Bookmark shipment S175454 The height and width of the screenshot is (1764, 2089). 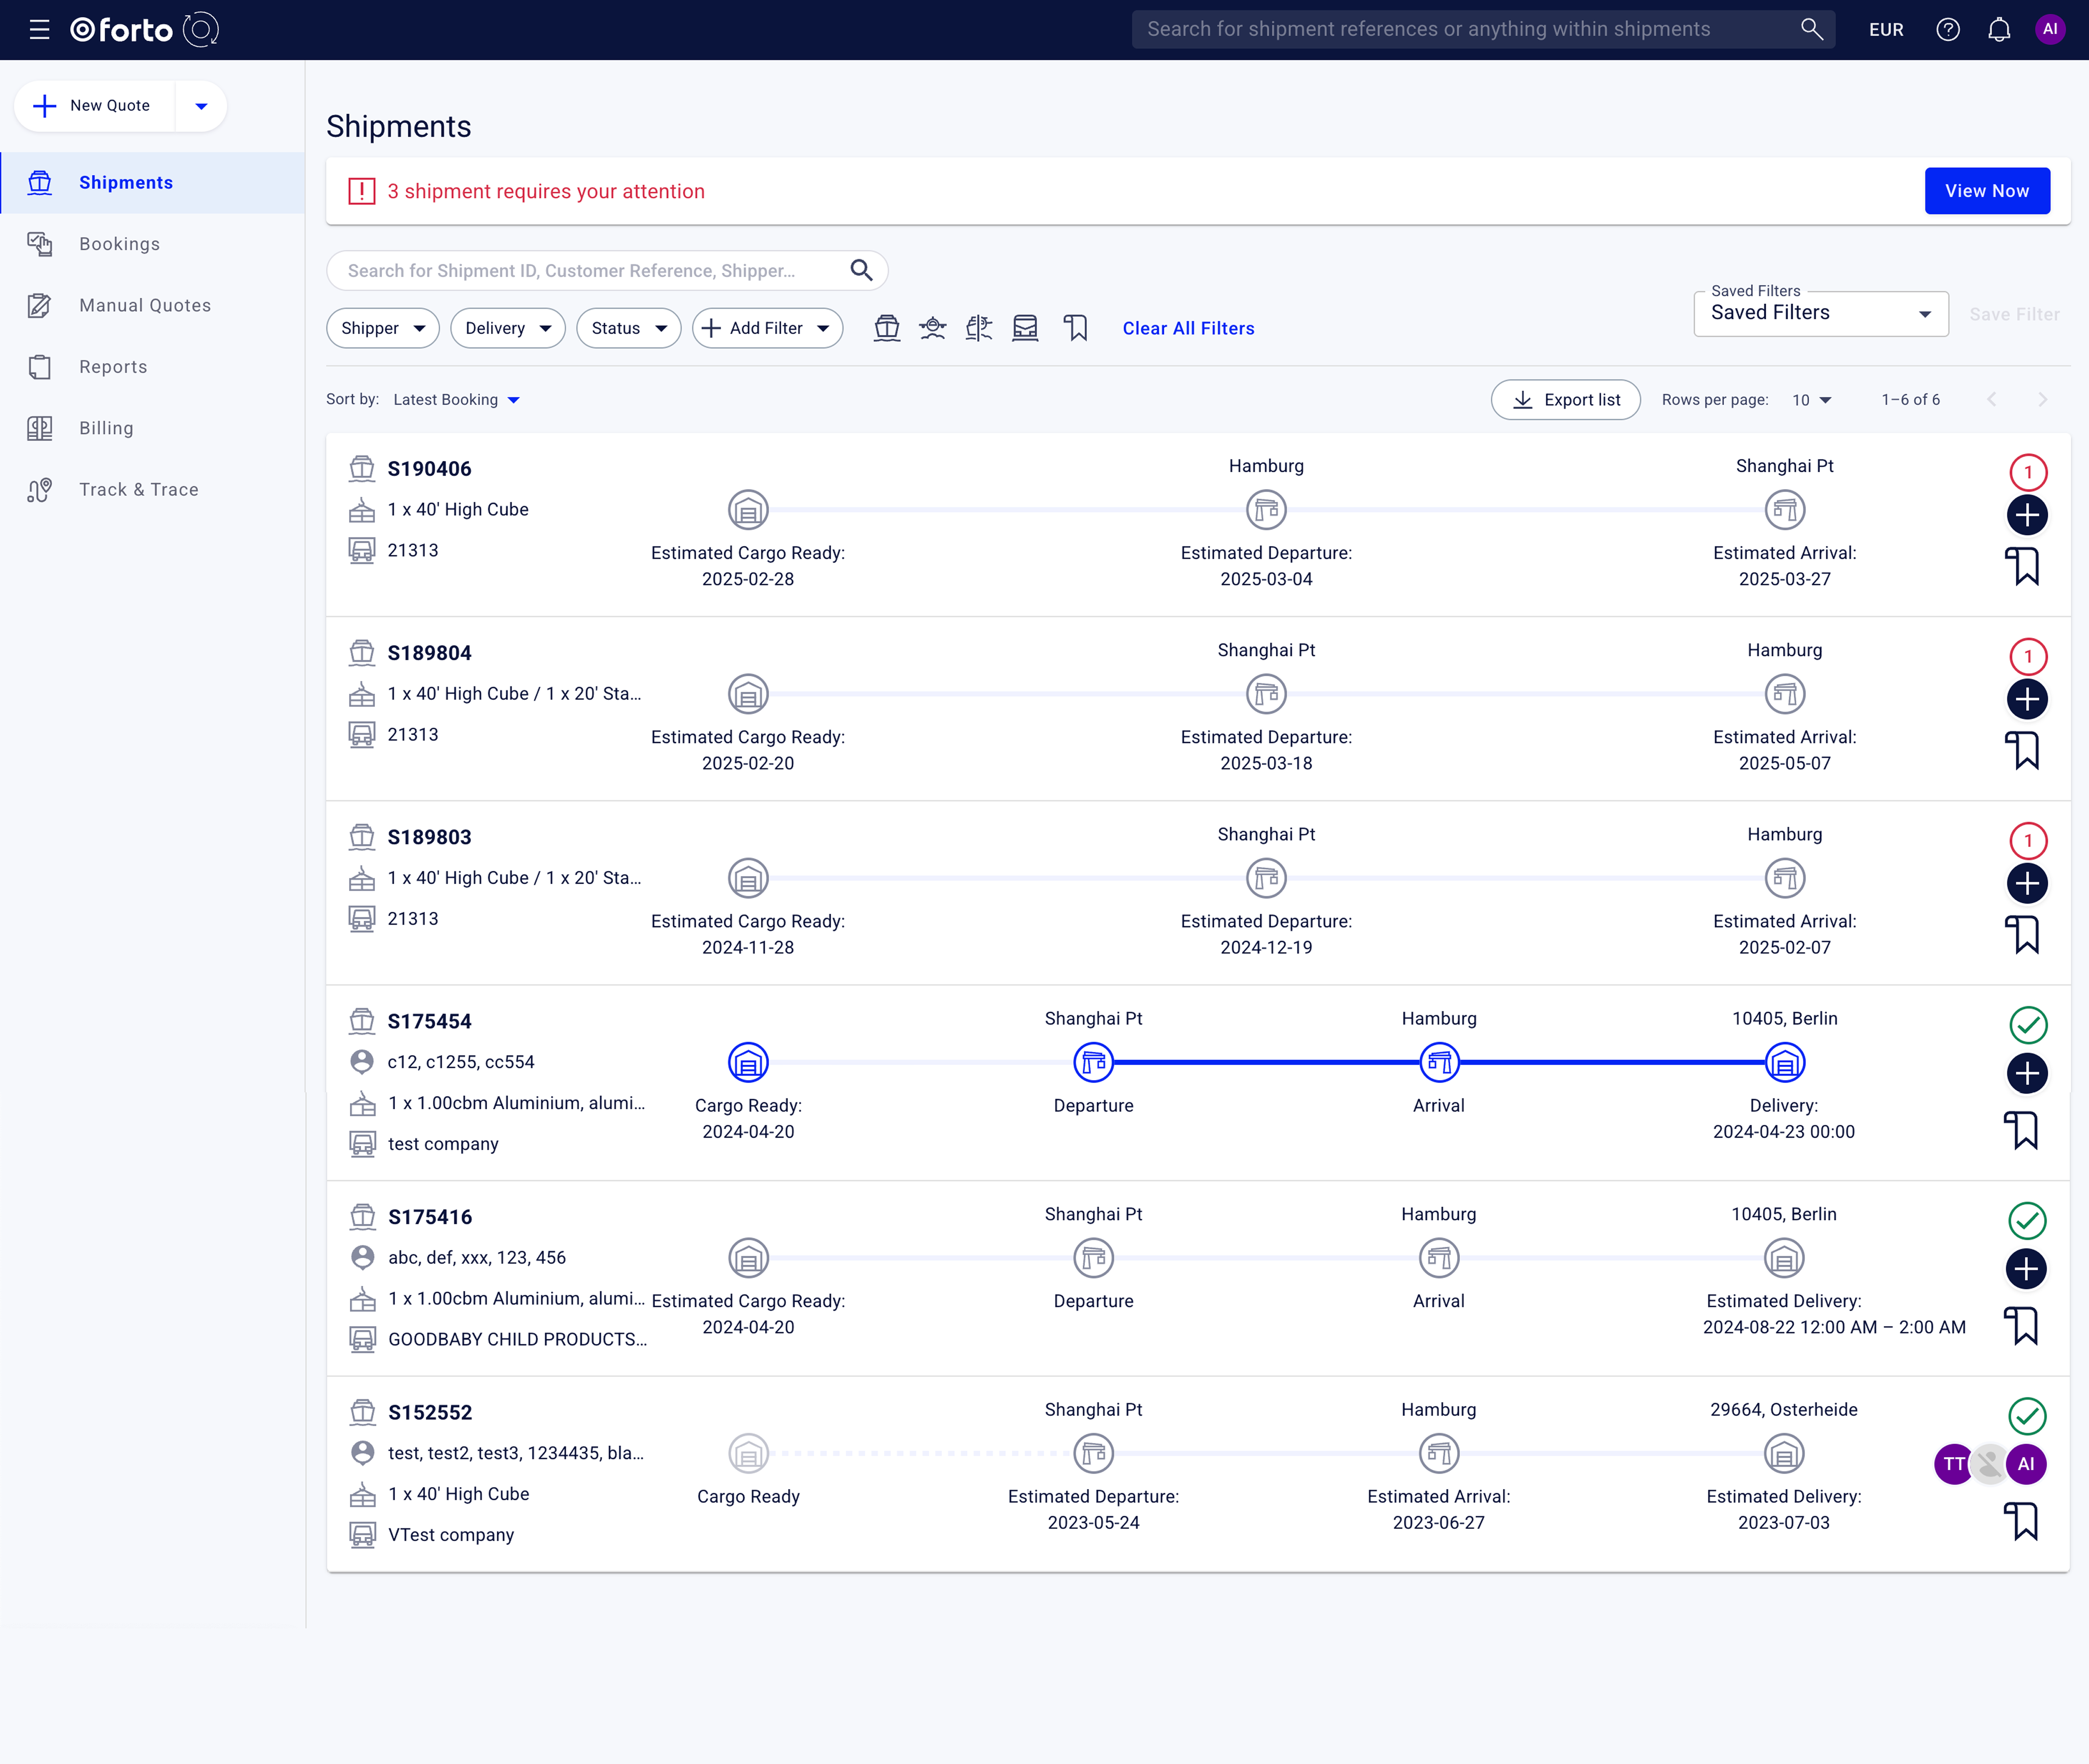point(2023,1131)
